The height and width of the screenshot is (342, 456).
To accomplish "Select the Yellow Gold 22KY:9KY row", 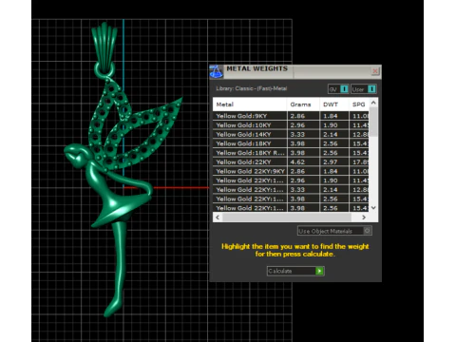I will [x=291, y=171].
